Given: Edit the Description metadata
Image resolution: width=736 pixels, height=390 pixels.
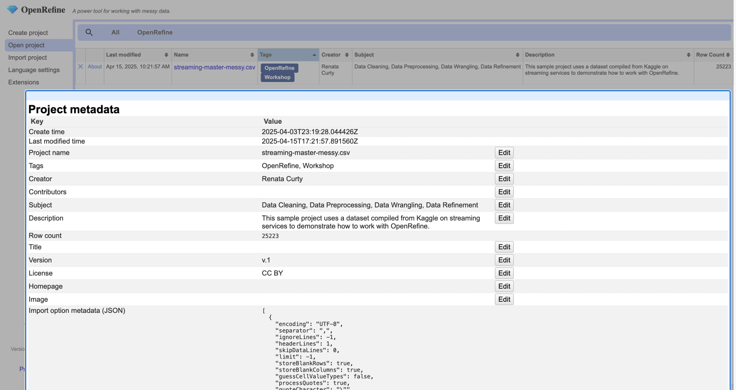Looking at the screenshot, I should pos(504,218).
